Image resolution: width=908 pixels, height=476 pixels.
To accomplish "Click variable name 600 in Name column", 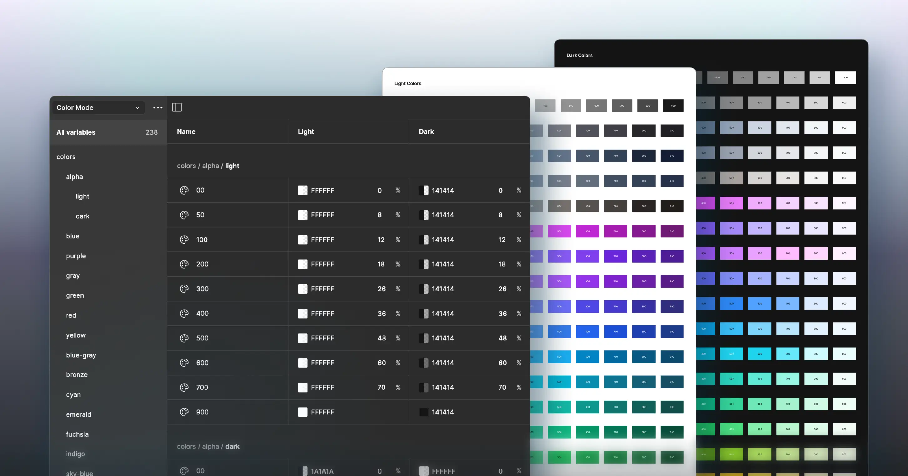I will pos(202,363).
